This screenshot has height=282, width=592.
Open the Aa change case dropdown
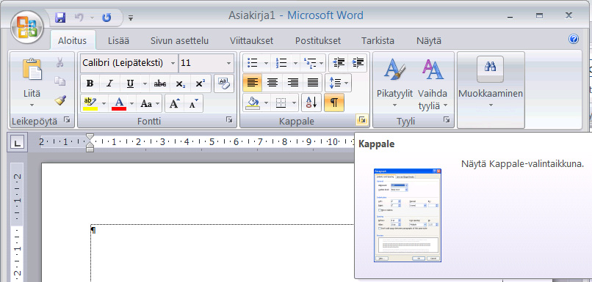click(150, 103)
